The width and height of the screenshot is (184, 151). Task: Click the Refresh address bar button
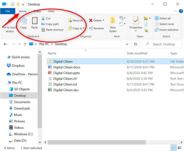click(135, 44)
